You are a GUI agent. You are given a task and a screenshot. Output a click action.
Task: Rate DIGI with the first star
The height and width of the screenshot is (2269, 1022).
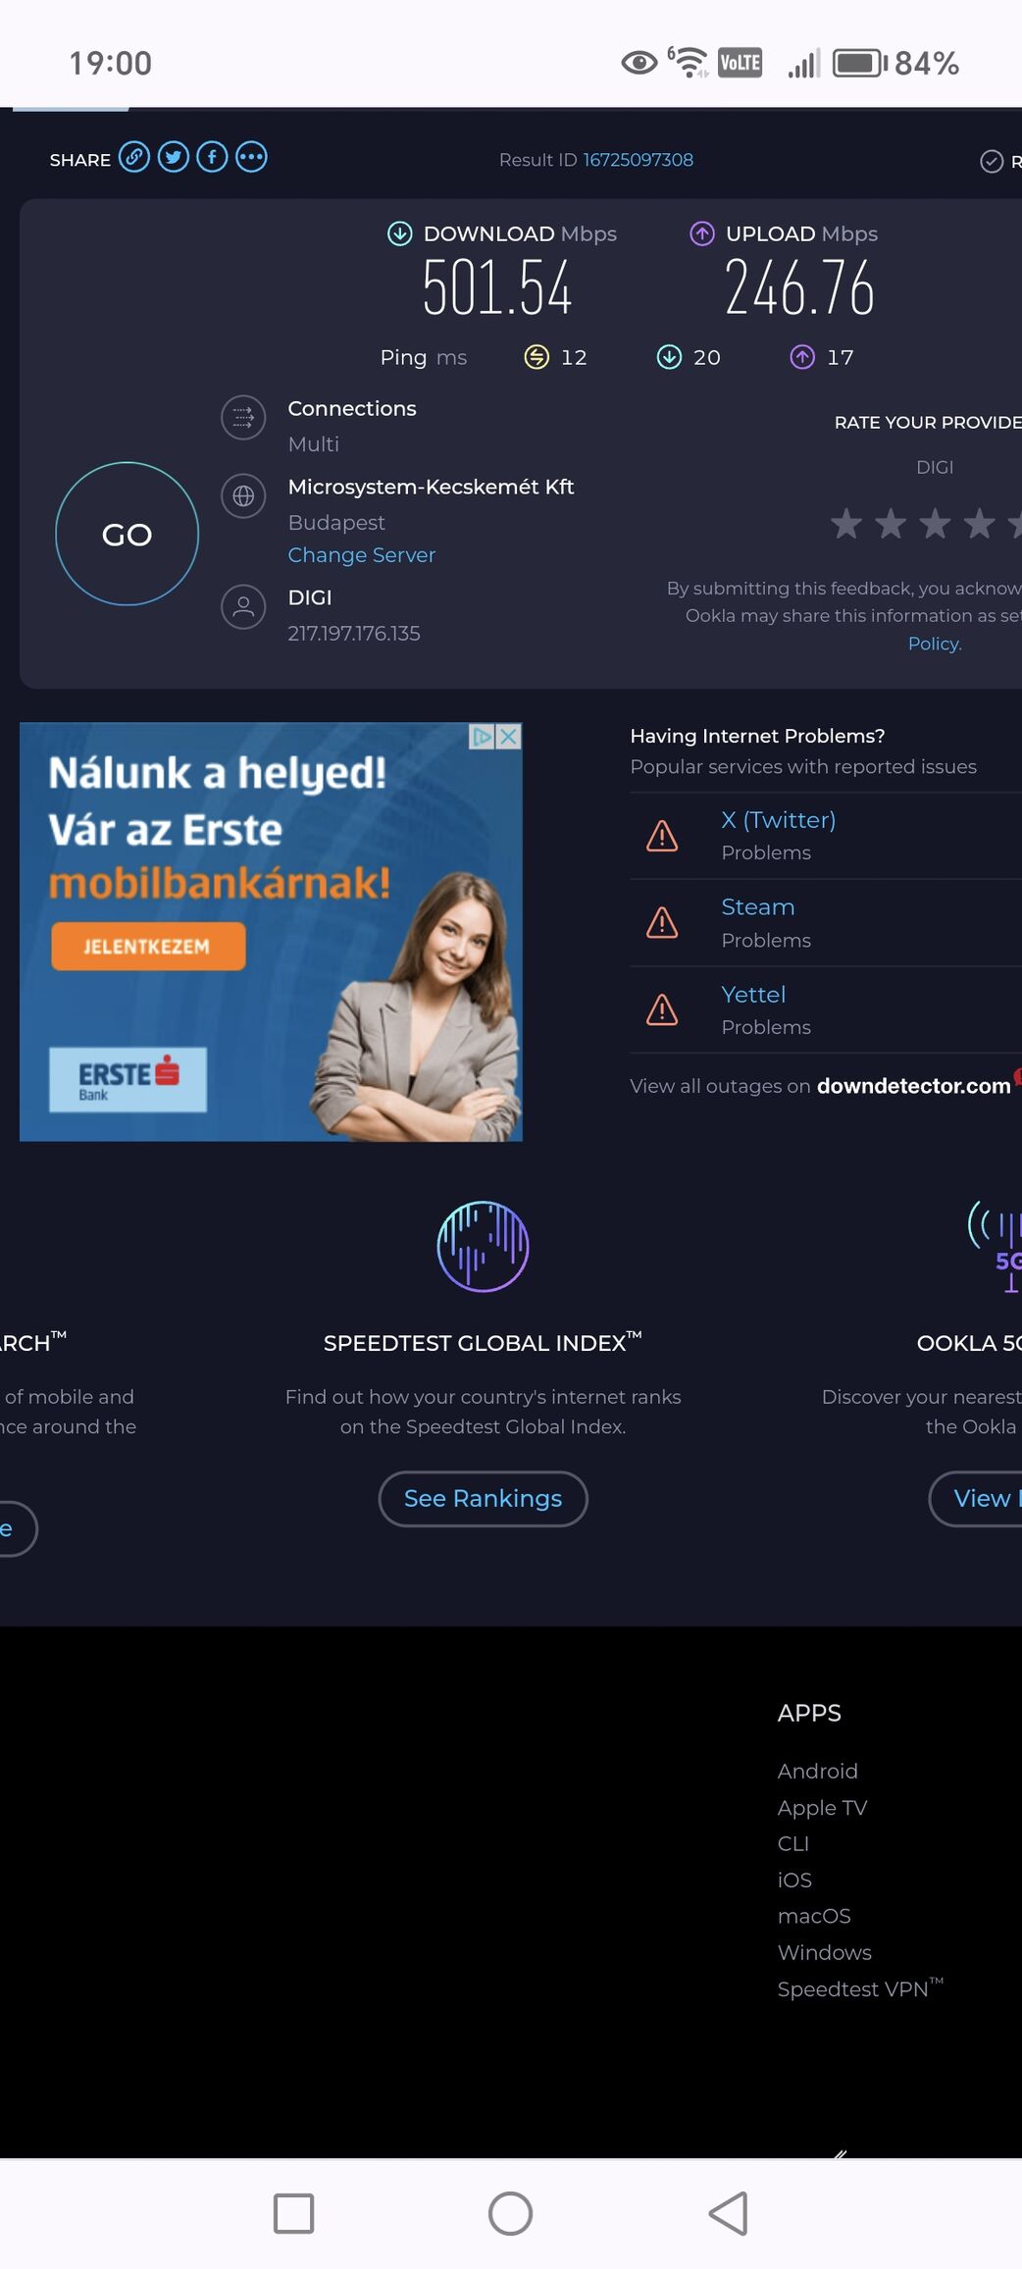click(x=846, y=524)
